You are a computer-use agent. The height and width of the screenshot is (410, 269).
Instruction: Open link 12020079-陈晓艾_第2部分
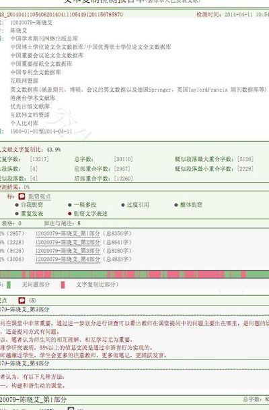coord(67,242)
